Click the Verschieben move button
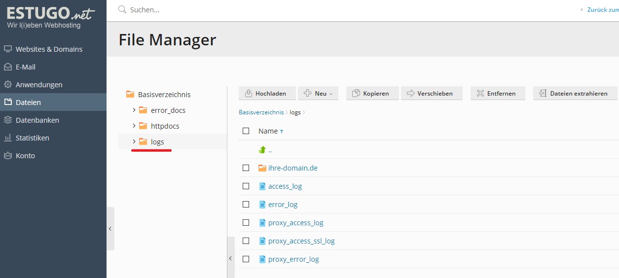This screenshot has height=278, width=619. [431, 93]
